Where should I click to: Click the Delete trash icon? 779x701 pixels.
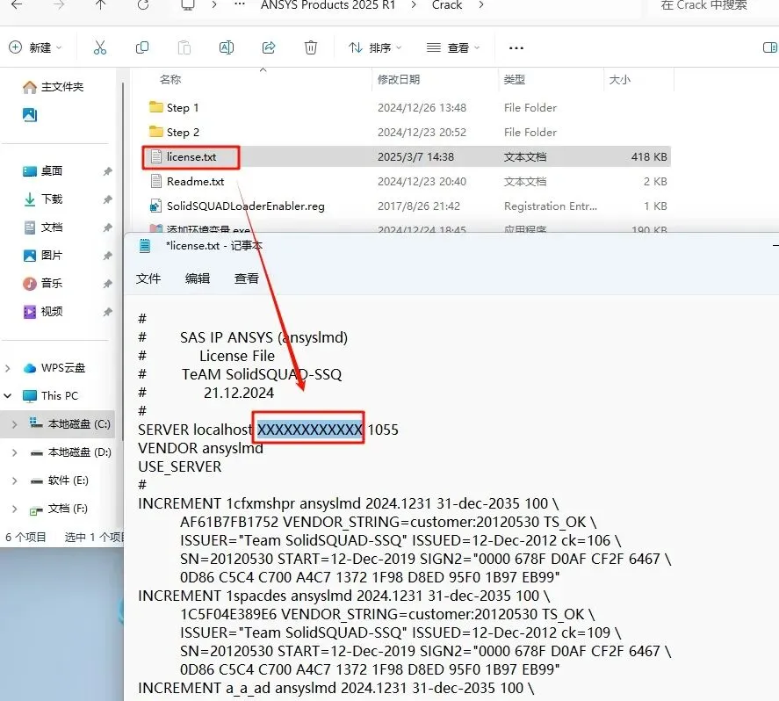click(311, 47)
